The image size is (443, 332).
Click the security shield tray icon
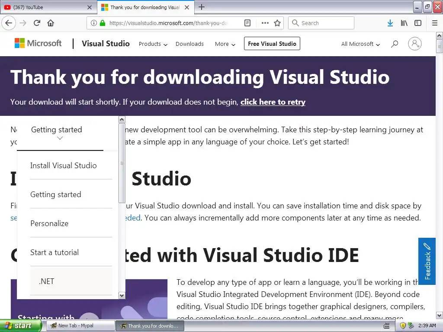pyautogui.click(x=403, y=326)
